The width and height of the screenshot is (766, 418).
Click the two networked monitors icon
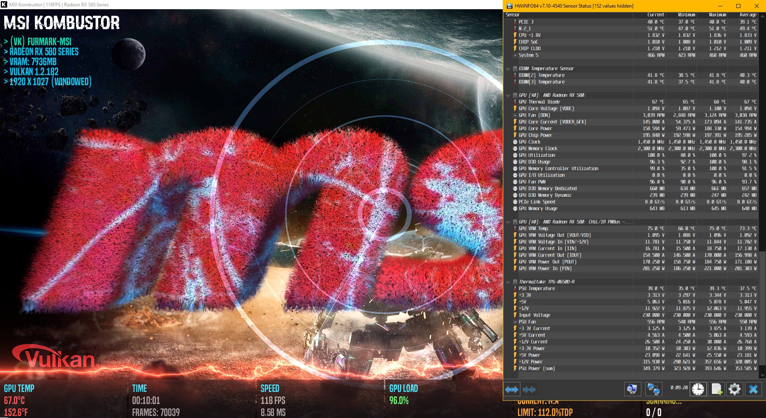tap(653, 389)
